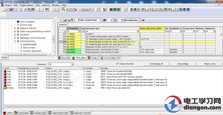Click the funnel filter icon in Expert list toolbar
The image size is (223, 115).
112,20
